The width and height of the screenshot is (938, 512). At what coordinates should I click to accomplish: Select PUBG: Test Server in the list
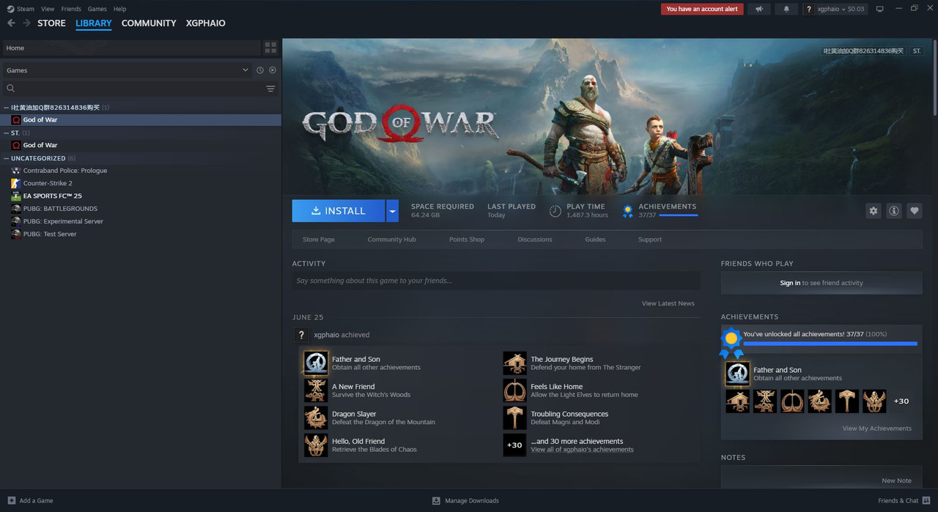(x=50, y=234)
